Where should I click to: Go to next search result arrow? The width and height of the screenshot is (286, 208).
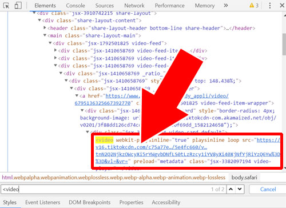click(240, 189)
